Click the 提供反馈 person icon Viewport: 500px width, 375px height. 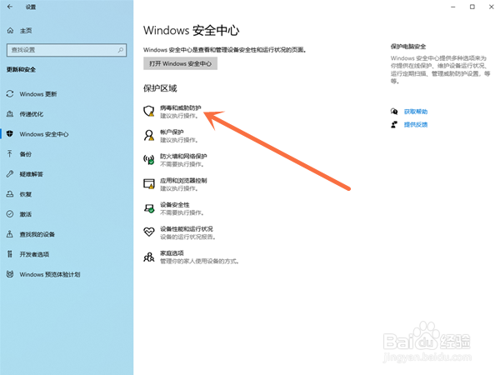[x=394, y=124]
